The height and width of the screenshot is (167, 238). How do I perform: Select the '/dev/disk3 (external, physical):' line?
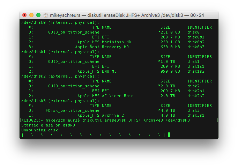(60, 101)
